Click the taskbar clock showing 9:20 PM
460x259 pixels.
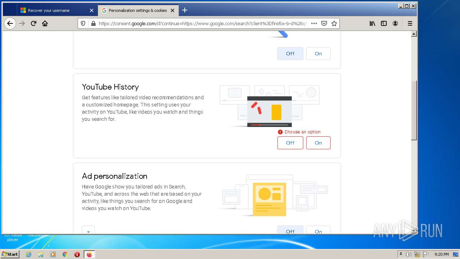(441, 254)
